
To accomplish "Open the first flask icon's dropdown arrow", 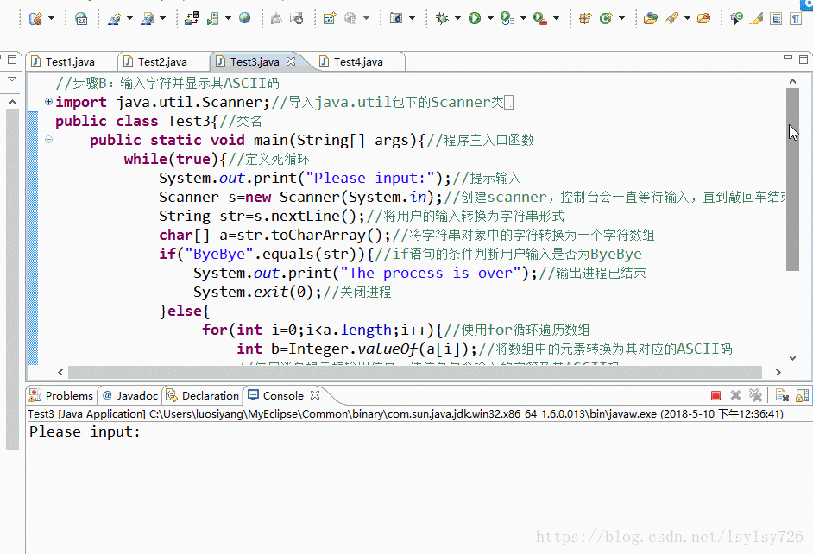I will (129, 18).
